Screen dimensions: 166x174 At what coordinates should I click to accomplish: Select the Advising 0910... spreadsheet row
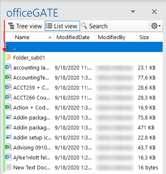coord(84,147)
